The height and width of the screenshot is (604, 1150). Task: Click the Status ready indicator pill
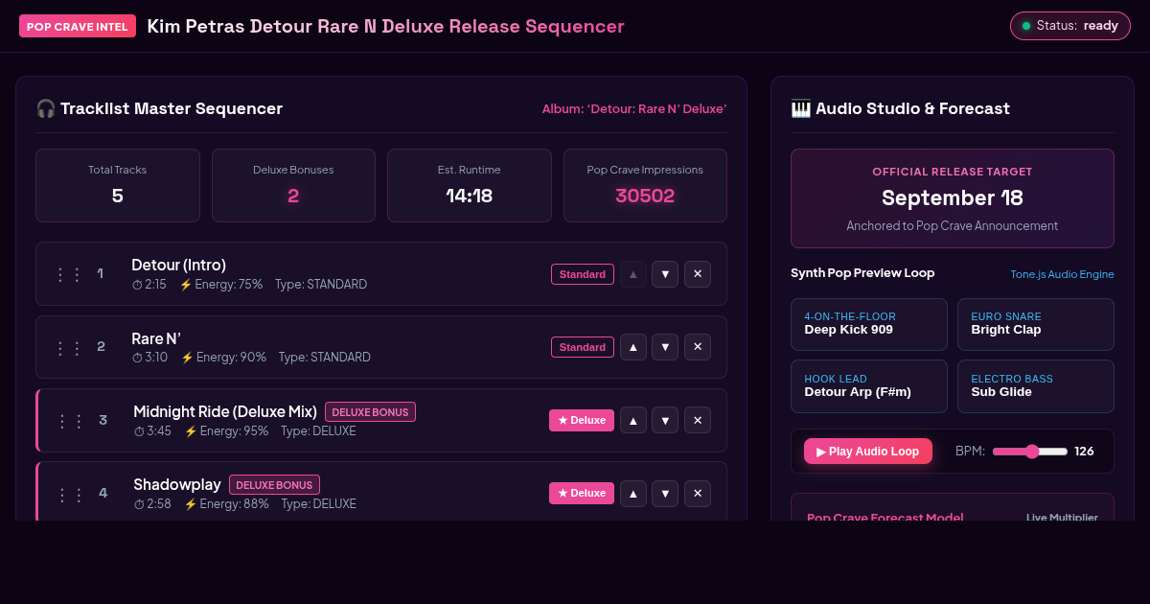pos(1070,26)
